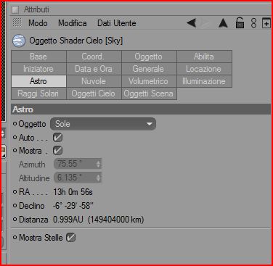Viewport: 273px width, 266px height.
Task: Open the Generale tab
Action: 149,69
